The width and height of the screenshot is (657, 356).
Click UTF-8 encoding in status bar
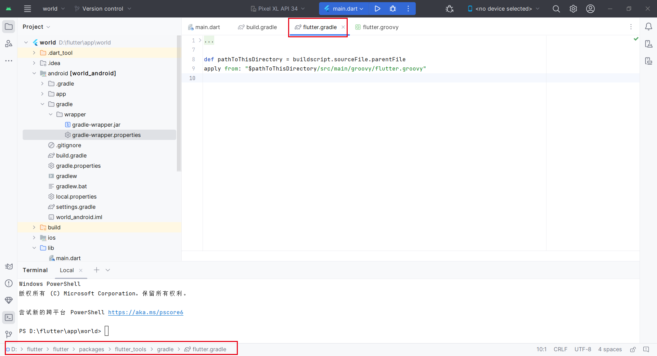coord(583,349)
